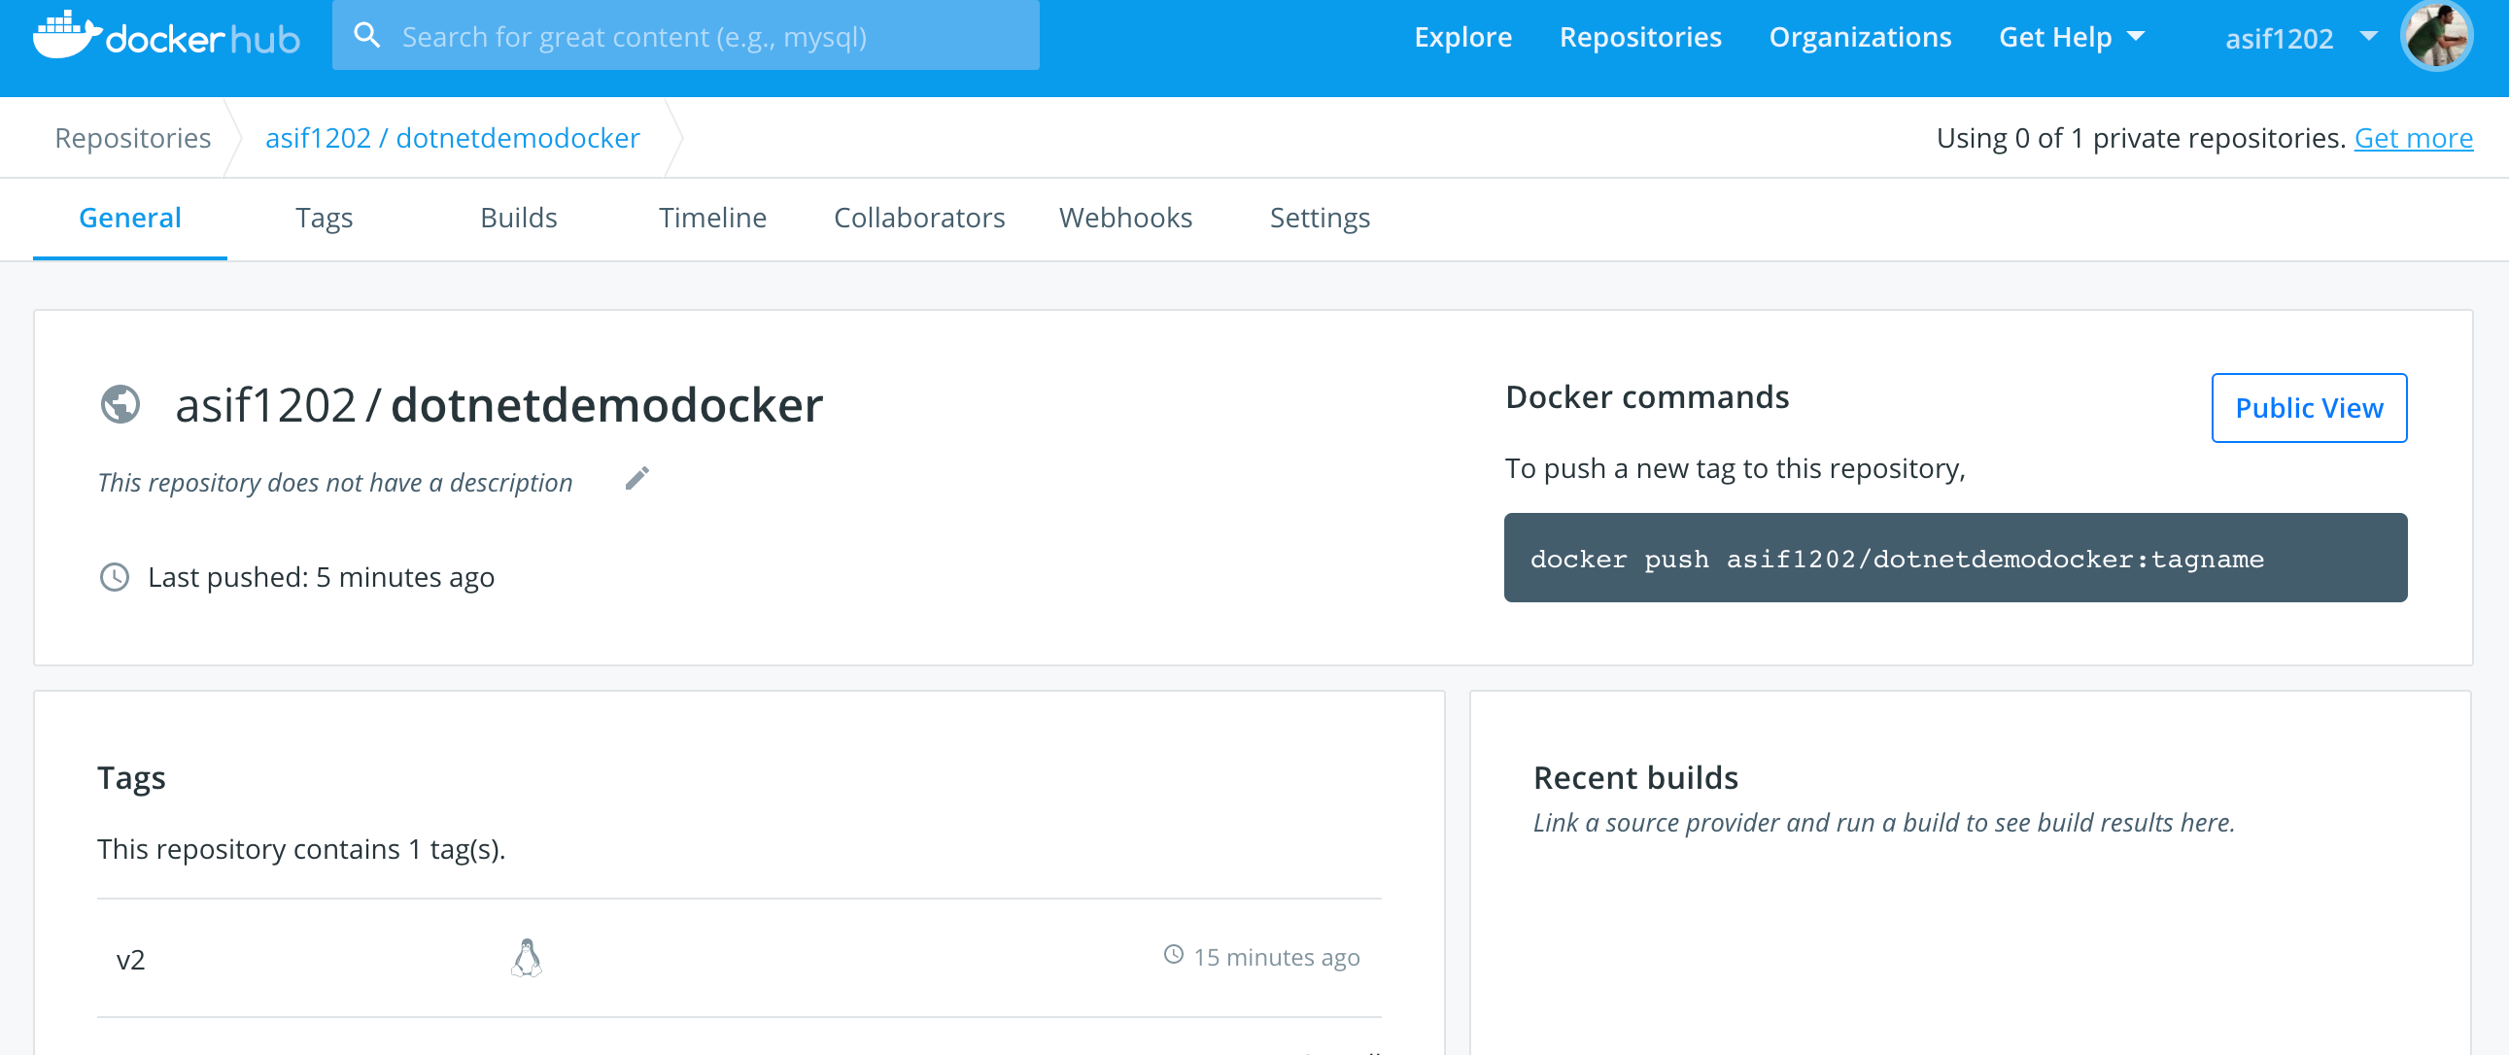Click the search magnifier icon
Image resolution: width=2509 pixels, height=1055 pixels.
click(x=368, y=35)
